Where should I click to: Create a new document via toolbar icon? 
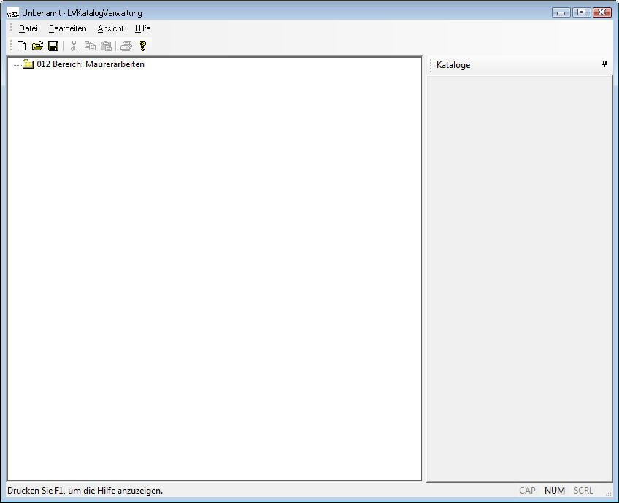(22, 46)
